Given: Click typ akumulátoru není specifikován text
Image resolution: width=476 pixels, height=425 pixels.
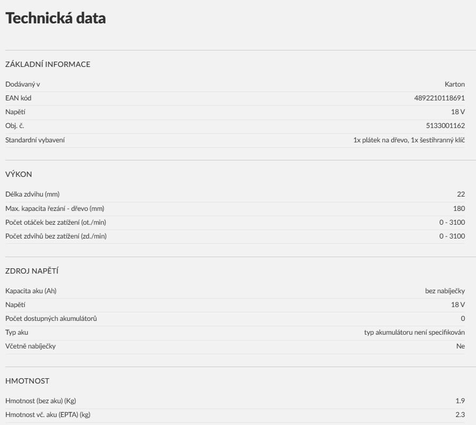Looking at the screenshot, I should (x=414, y=332).
